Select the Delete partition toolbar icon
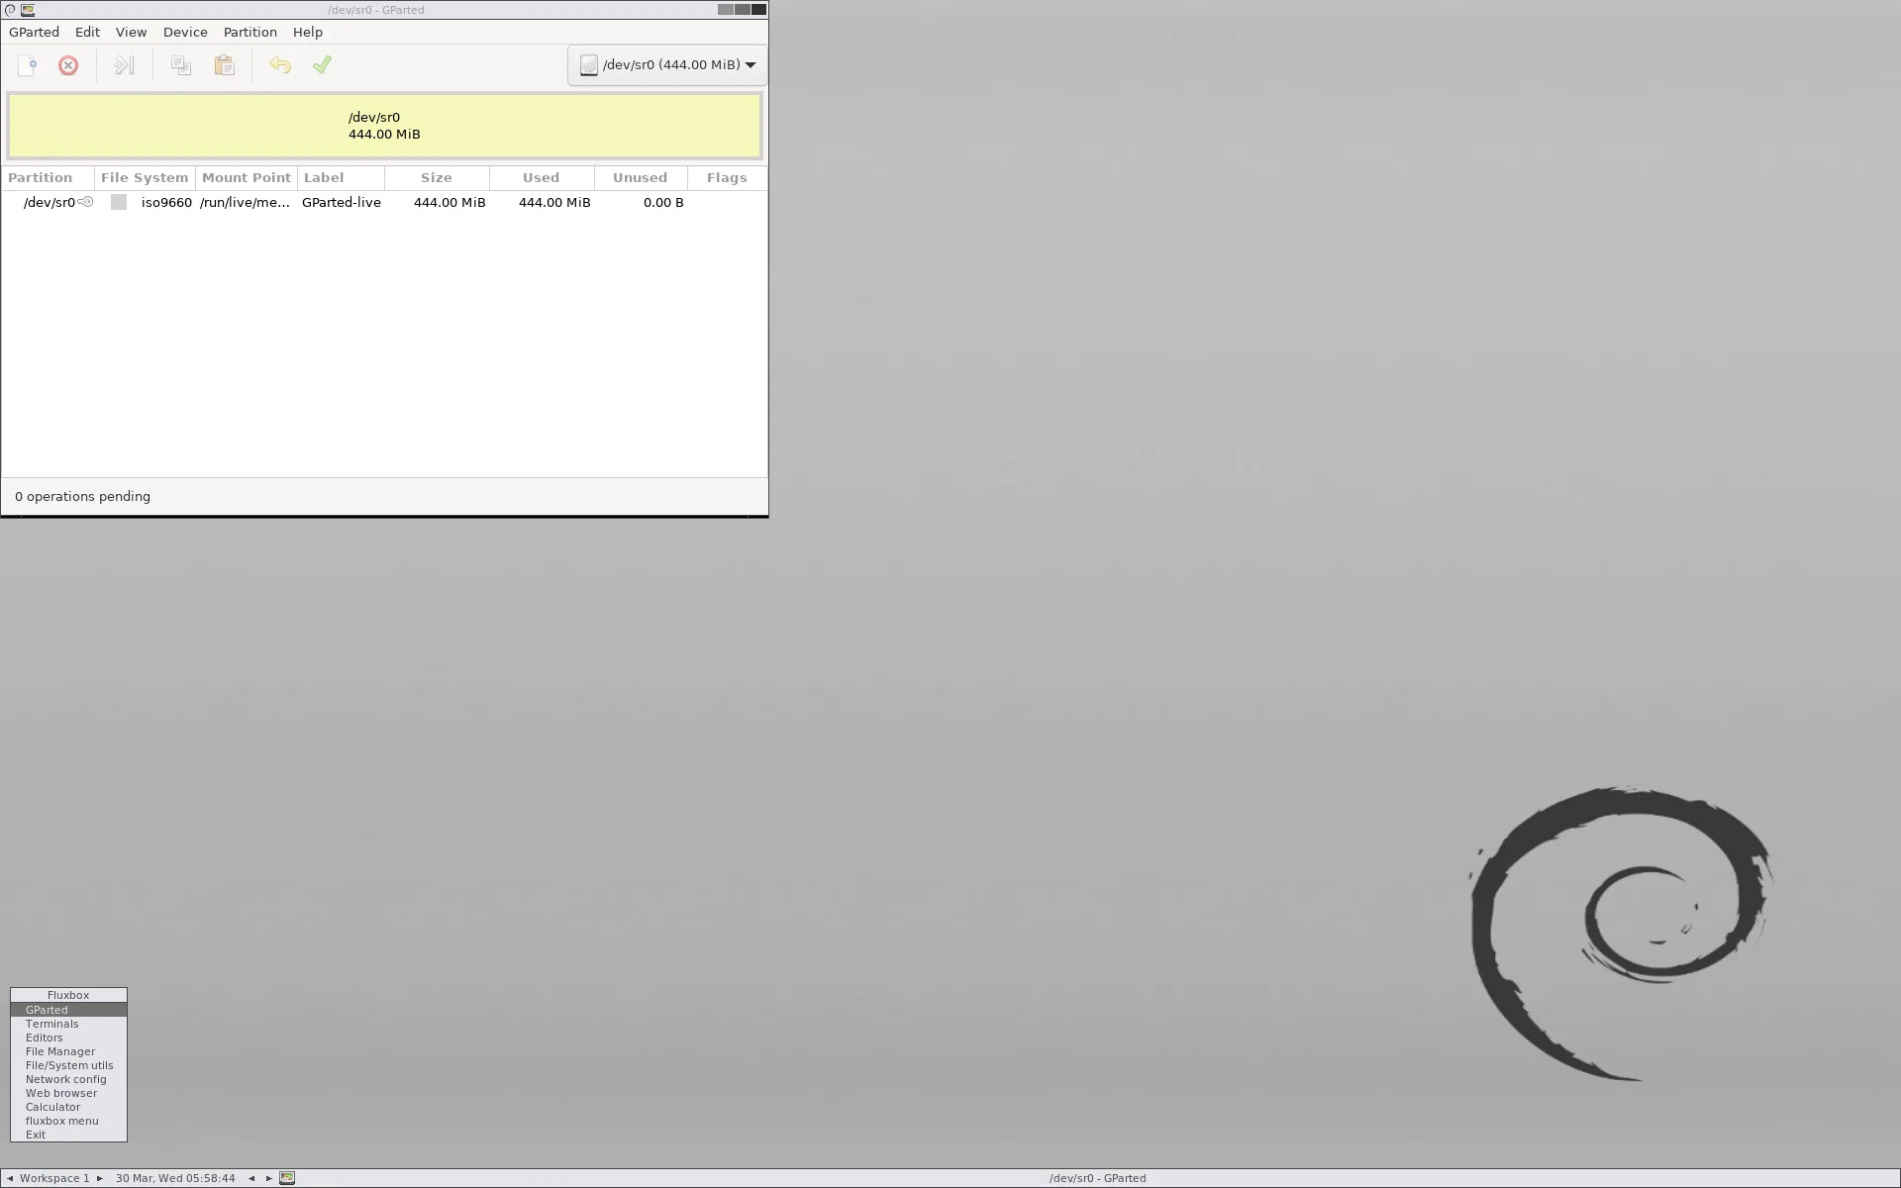 67,65
